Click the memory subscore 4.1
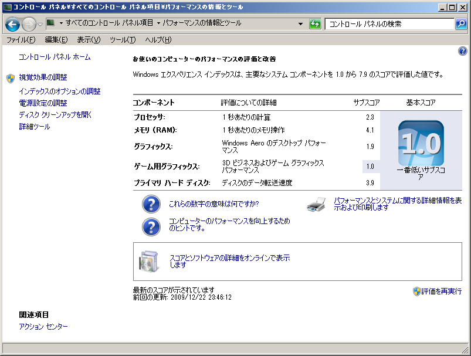 [370, 130]
